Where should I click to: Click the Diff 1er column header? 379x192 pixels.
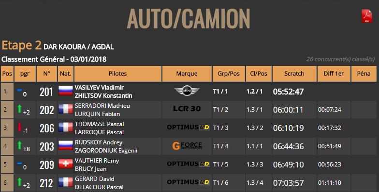[334, 74]
